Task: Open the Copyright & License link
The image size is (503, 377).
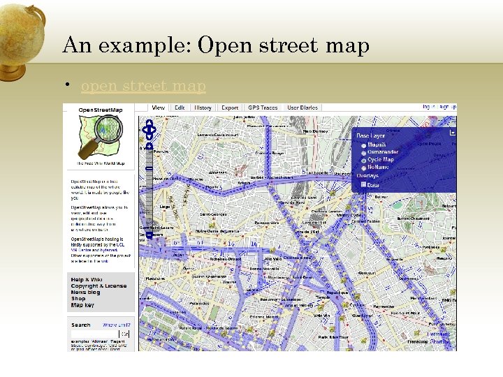Action: [99, 286]
